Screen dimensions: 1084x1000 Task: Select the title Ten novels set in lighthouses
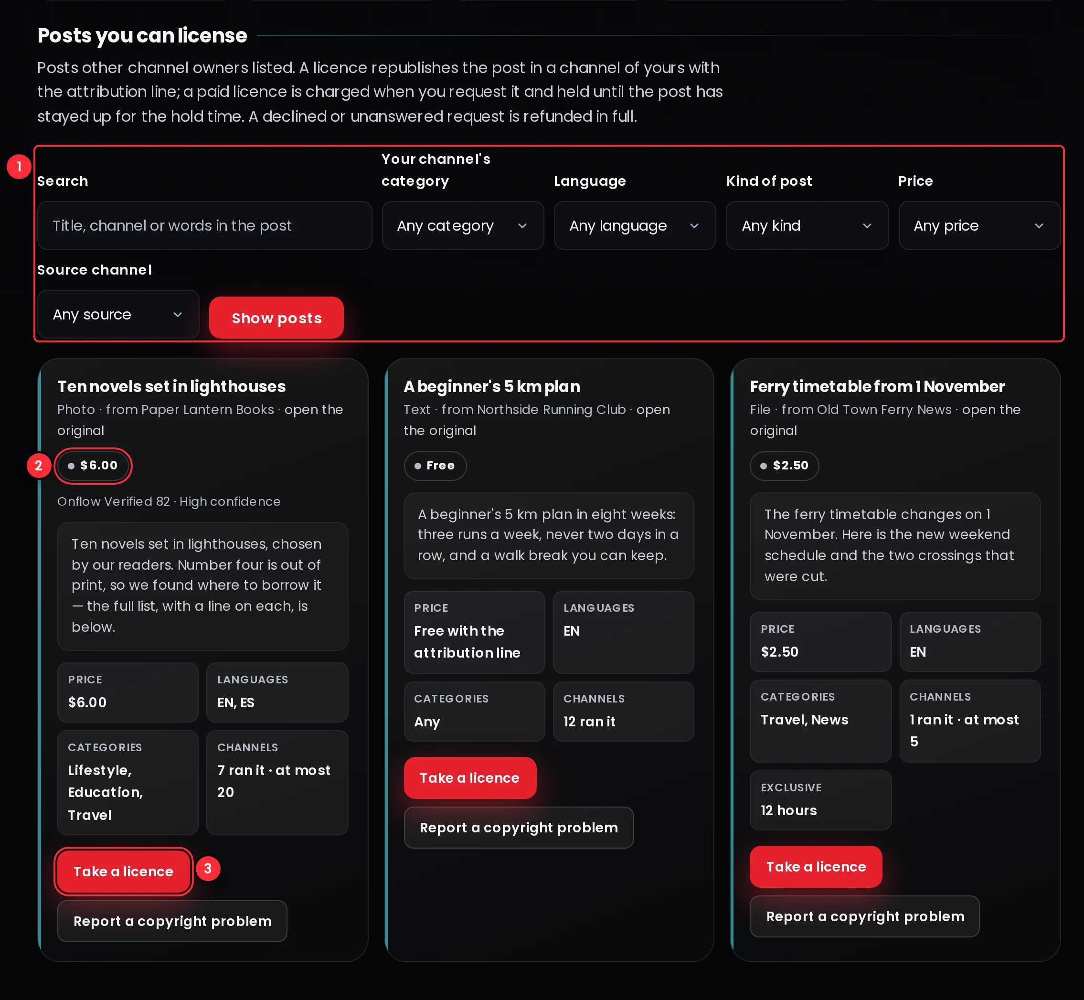[171, 386]
